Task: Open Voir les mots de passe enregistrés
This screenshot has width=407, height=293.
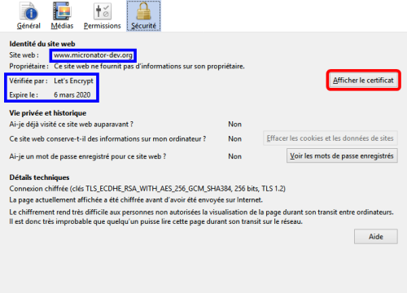Action: (342, 155)
